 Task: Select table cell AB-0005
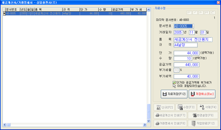(13, 13)
